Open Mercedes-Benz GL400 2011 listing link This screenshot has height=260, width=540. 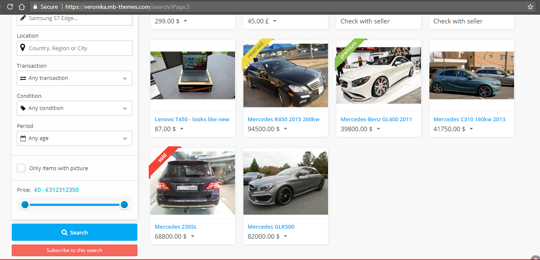click(376, 119)
